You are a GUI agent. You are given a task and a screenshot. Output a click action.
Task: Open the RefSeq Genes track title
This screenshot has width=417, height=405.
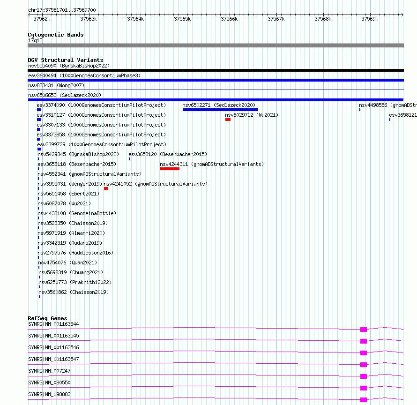47,318
